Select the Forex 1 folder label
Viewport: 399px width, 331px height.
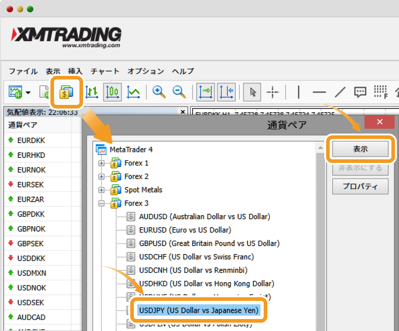[136, 163]
